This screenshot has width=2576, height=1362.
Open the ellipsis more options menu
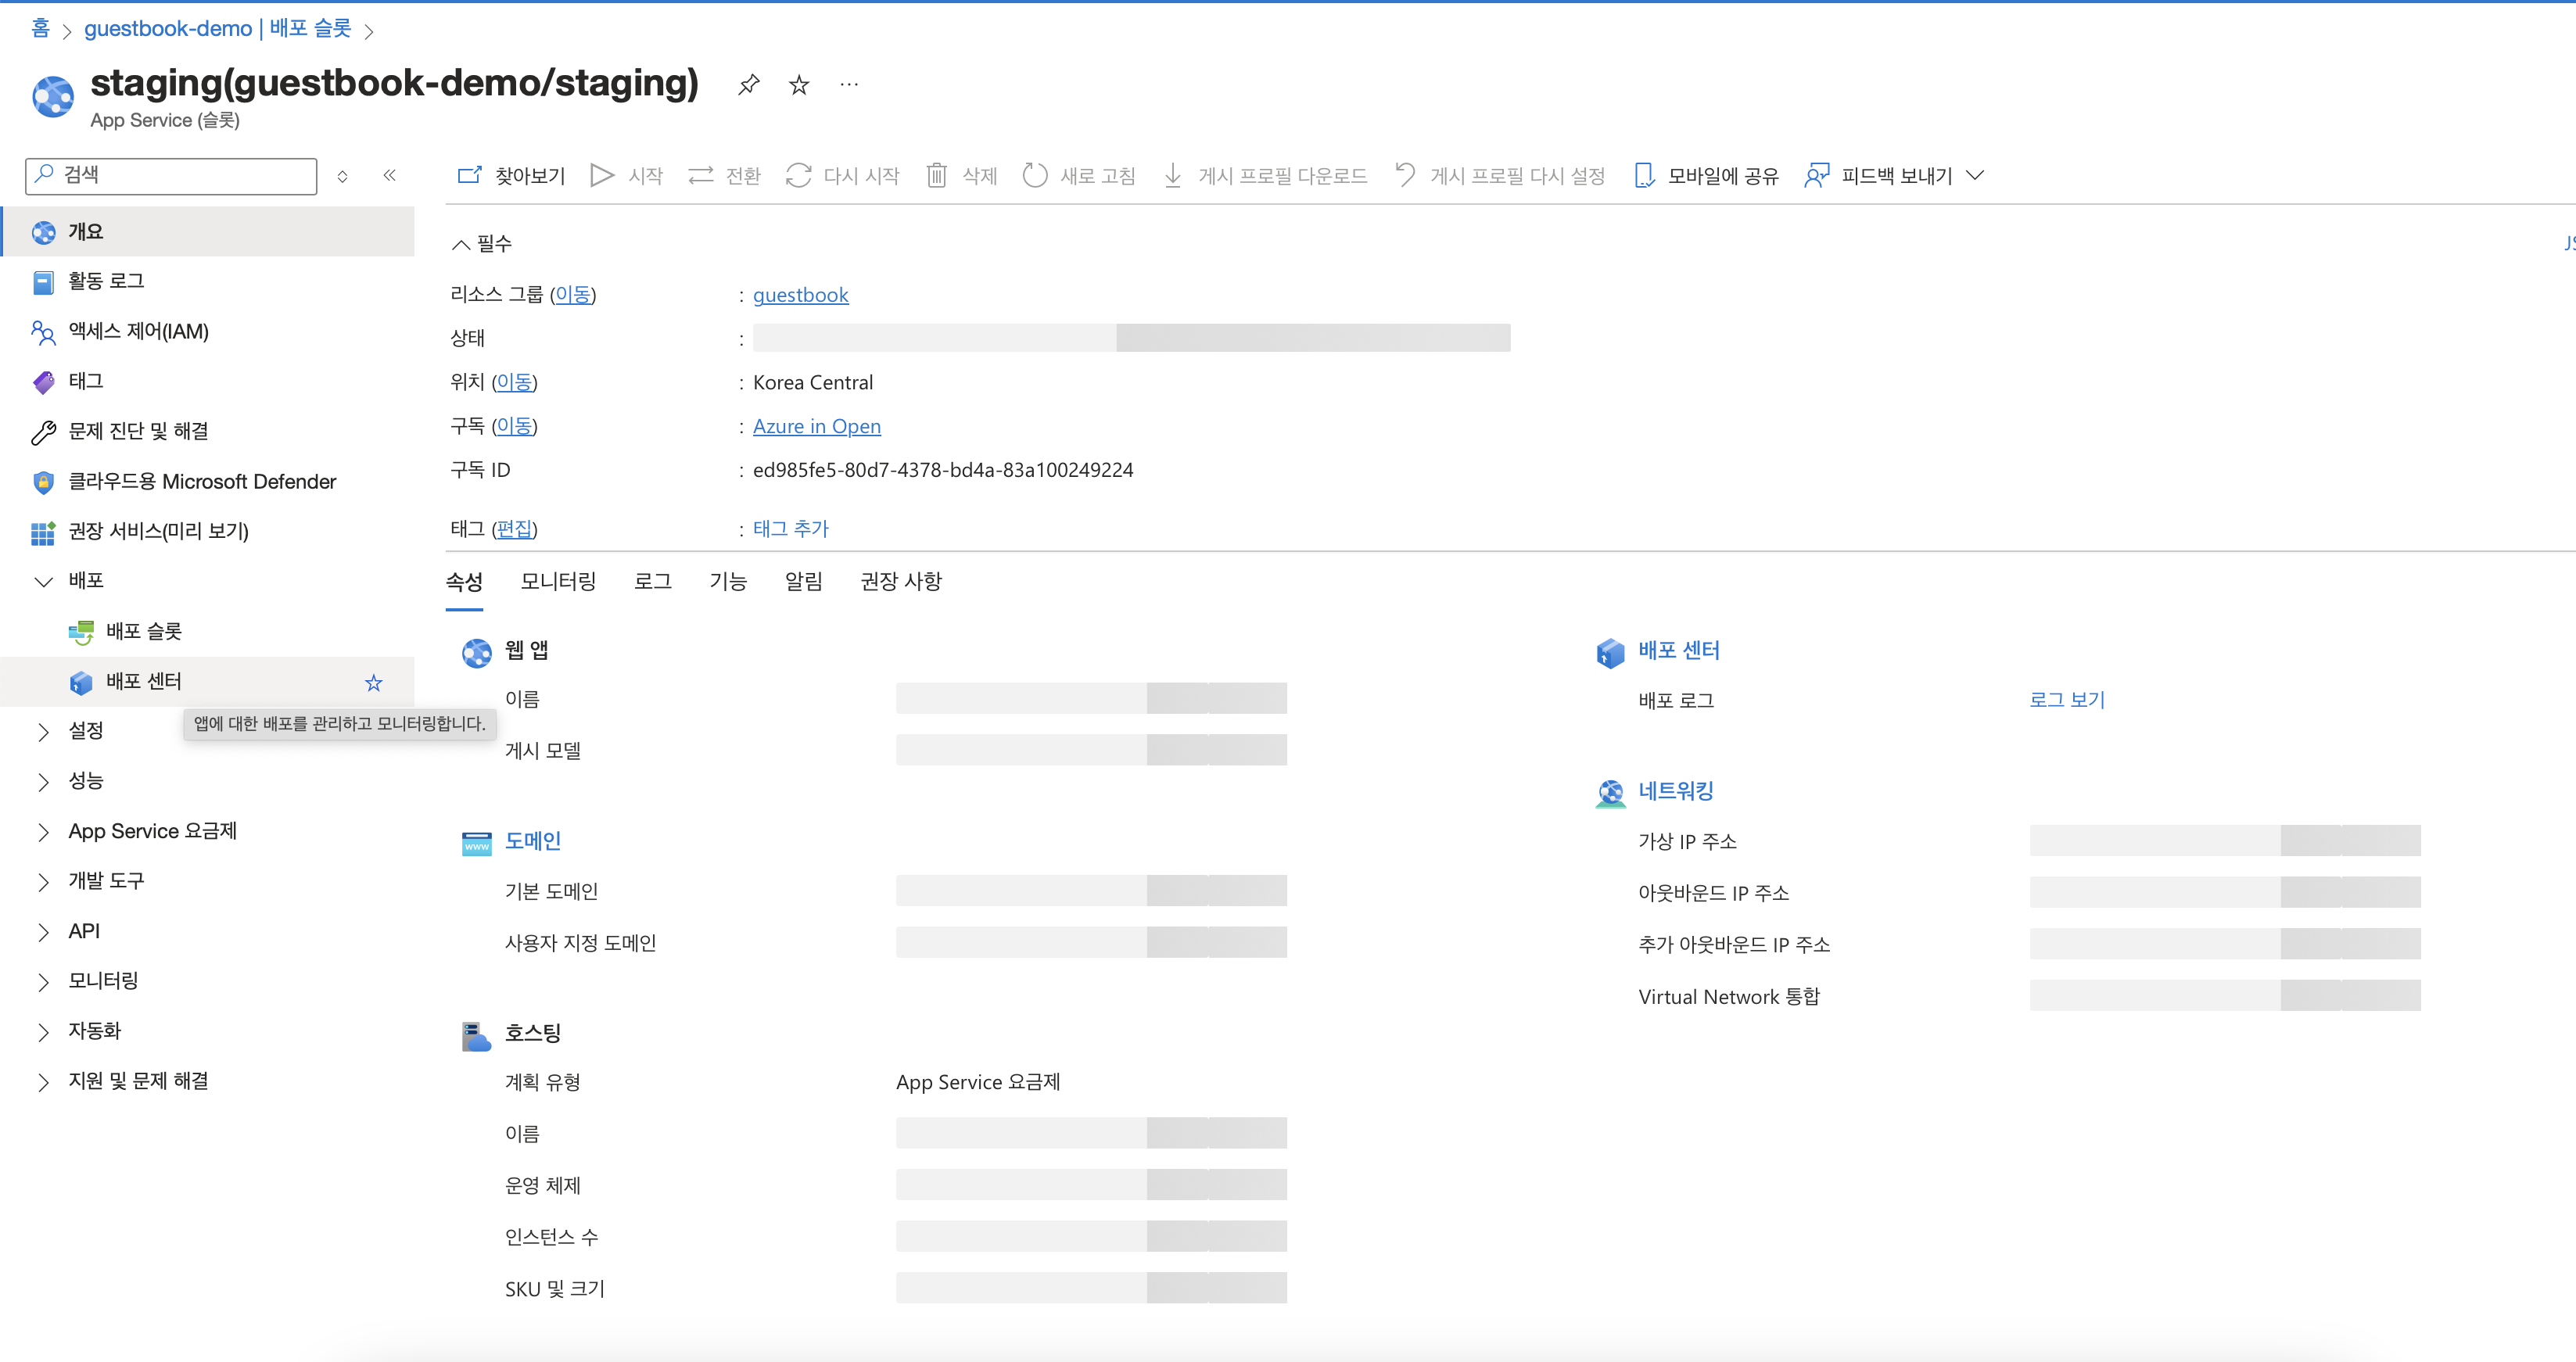coord(849,85)
